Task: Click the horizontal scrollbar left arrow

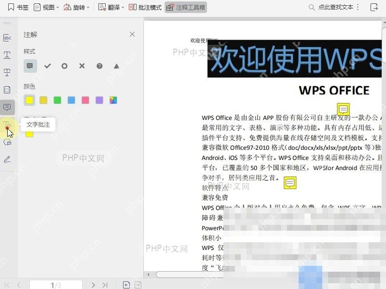Action: click(x=148, y=275)
